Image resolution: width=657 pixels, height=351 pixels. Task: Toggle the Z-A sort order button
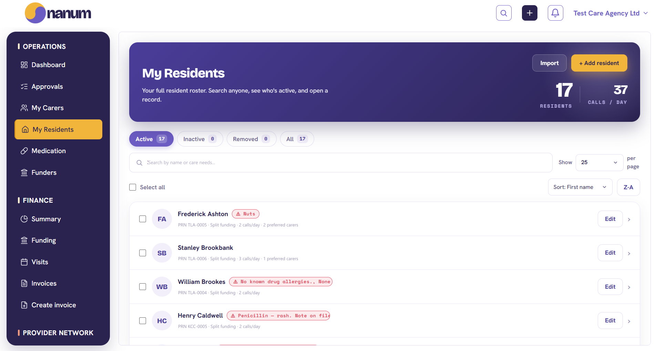tap(628, 187)
